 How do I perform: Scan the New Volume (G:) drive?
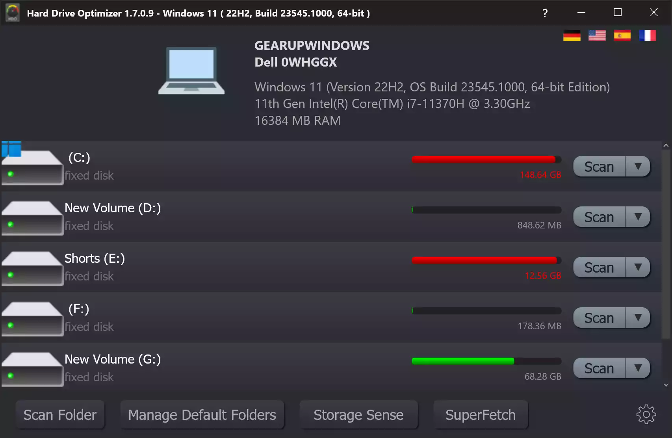[599, 368]
